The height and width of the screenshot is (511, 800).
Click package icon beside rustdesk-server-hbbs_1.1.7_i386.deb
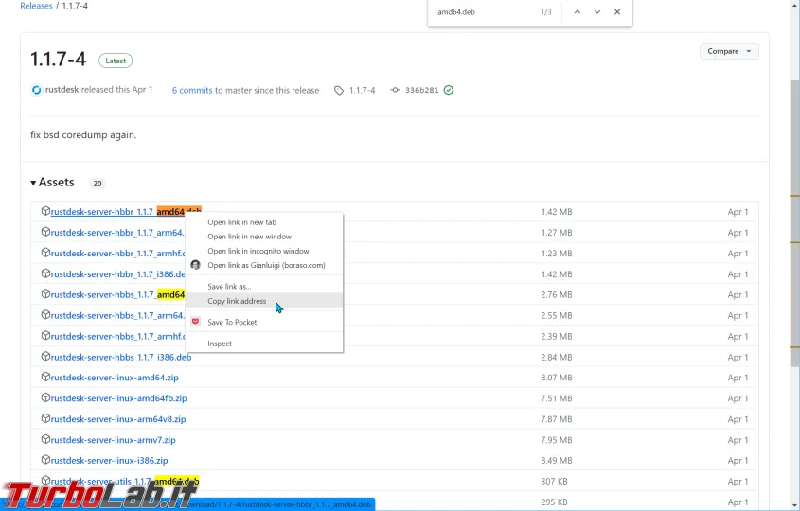[45, 357]
